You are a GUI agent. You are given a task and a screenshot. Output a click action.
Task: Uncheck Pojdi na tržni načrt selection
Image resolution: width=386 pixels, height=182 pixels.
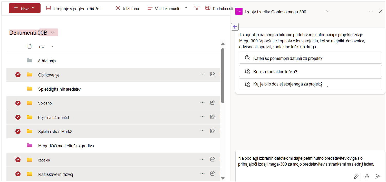coord(18,117)
